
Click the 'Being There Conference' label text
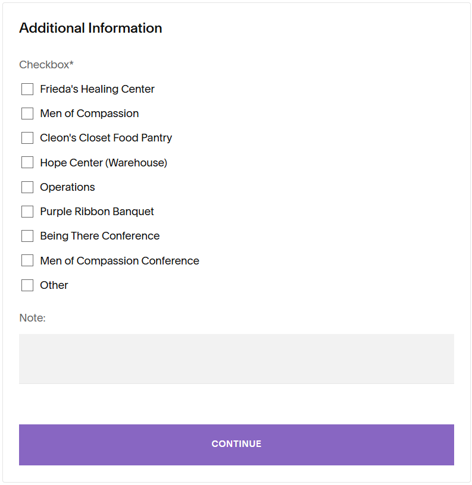(x=100, y=236)
